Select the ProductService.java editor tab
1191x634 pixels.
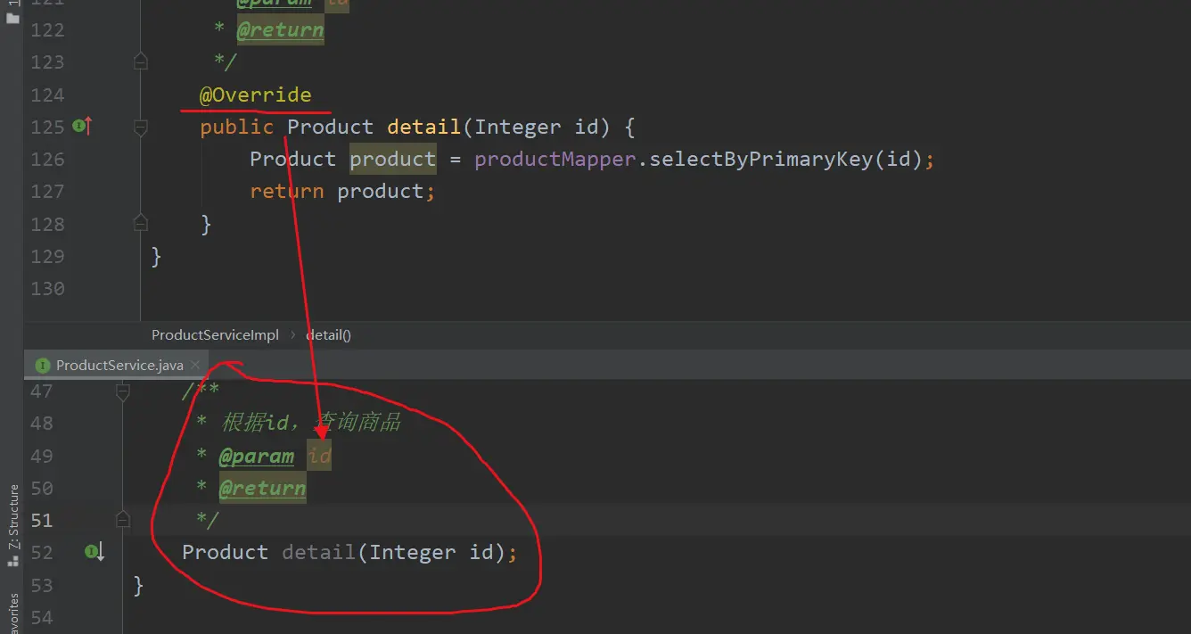pyautogui.click(x=119, y=365)
